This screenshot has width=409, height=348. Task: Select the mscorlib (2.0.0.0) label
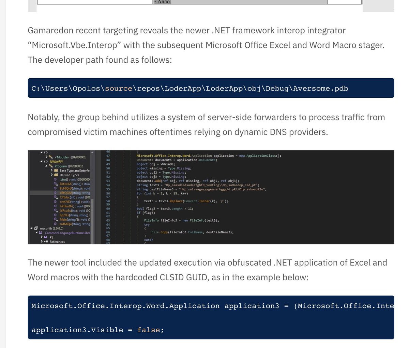[51, 228]
